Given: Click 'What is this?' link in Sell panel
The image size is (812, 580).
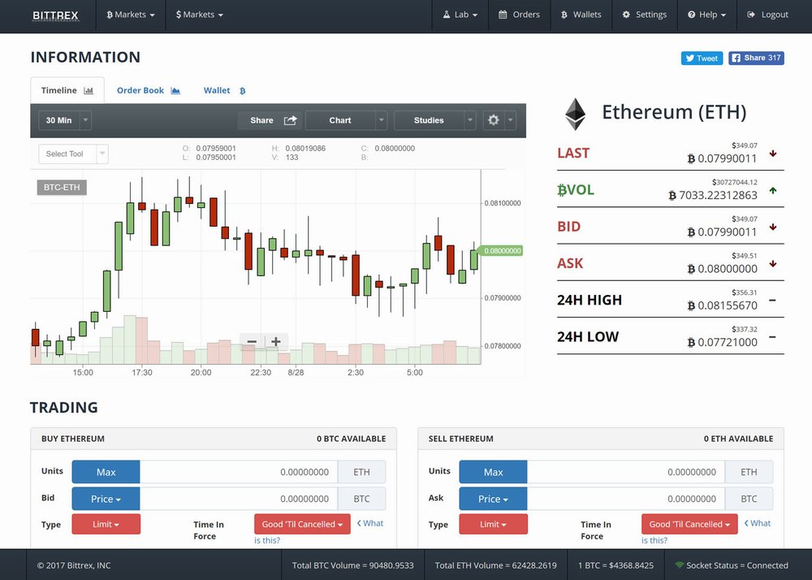Looking at the screenshot, I should point(757,524).
